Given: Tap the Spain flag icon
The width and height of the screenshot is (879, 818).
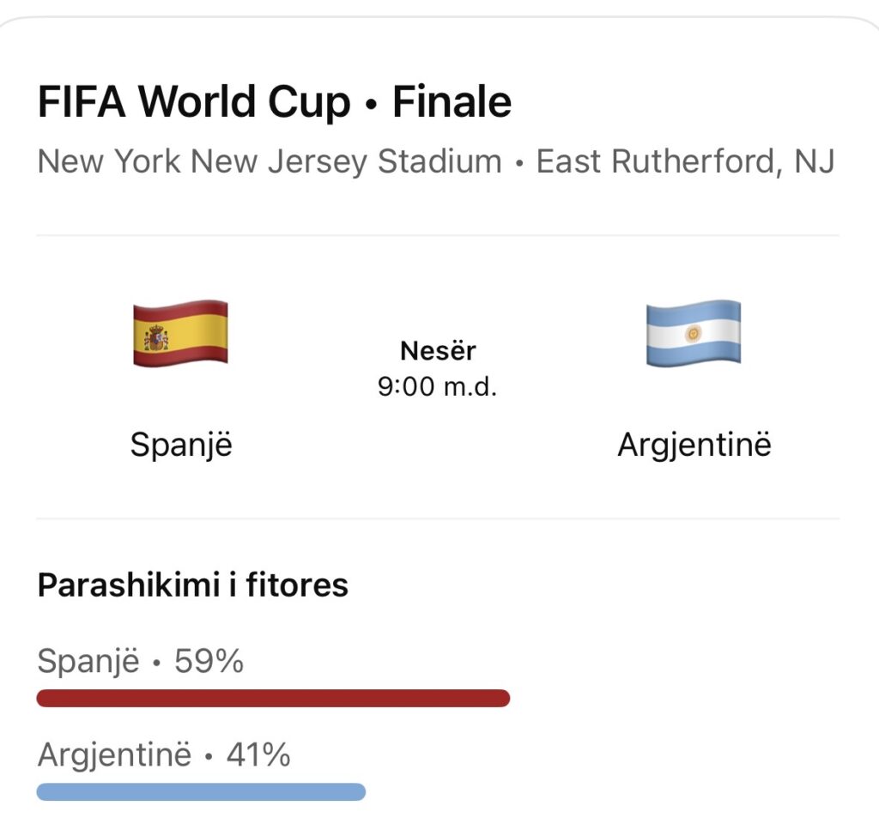Looking at the screenshot, I should pyautogui.click(x=180, y=333).
